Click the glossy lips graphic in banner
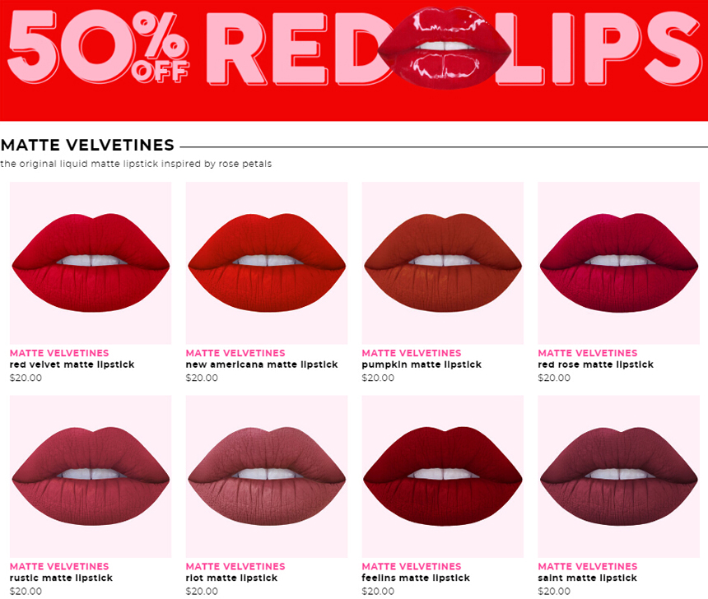Viewport: 708px width, 599px height. point(445,48)
